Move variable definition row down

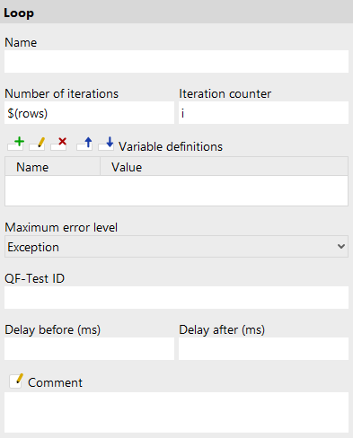(x=106, y=144)
